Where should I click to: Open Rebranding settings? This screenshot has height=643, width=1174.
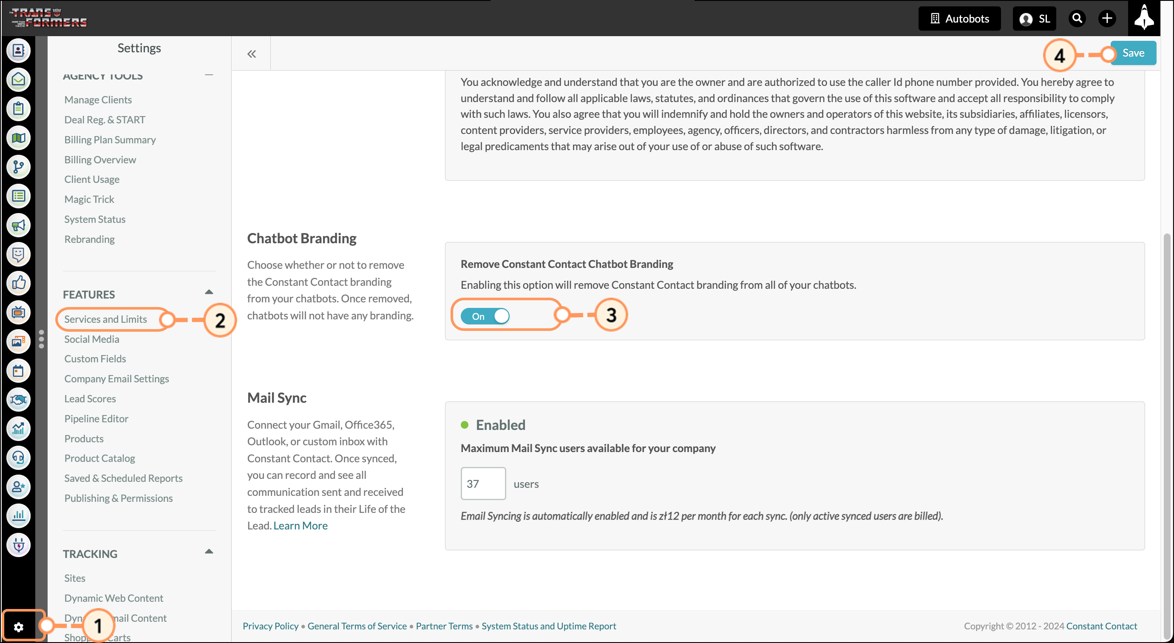pyautogui.click(x=89, y=239)
